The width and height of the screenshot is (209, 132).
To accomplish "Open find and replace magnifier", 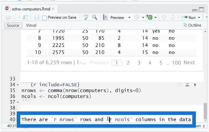I will [95, 17].
